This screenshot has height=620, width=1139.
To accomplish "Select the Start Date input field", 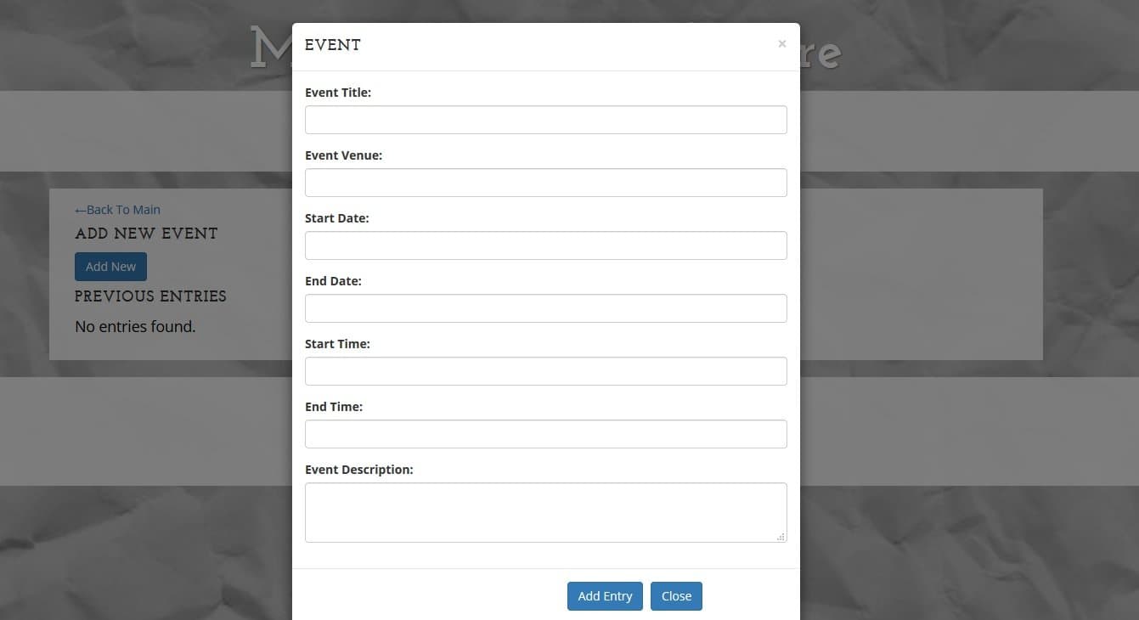I will pyautogui.click(x=545, y=245).
